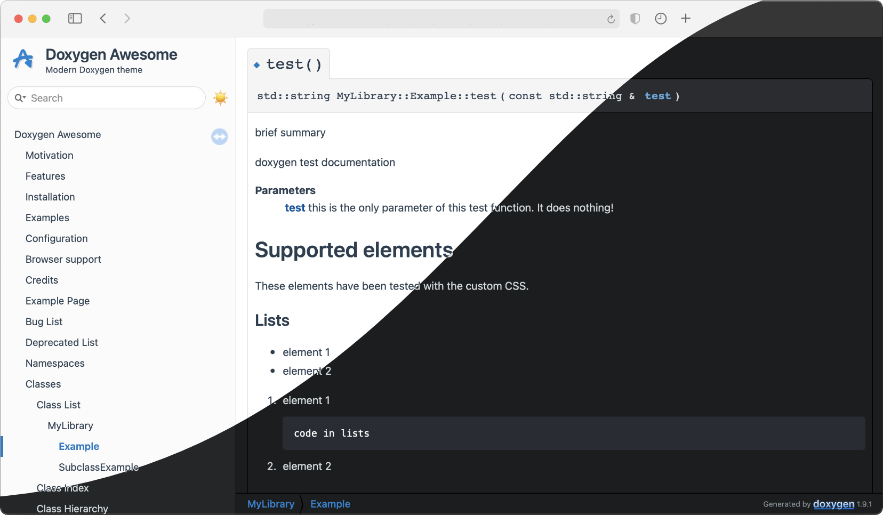
Task: Toggle the browser sidebar panel
Action: point(75,19)
